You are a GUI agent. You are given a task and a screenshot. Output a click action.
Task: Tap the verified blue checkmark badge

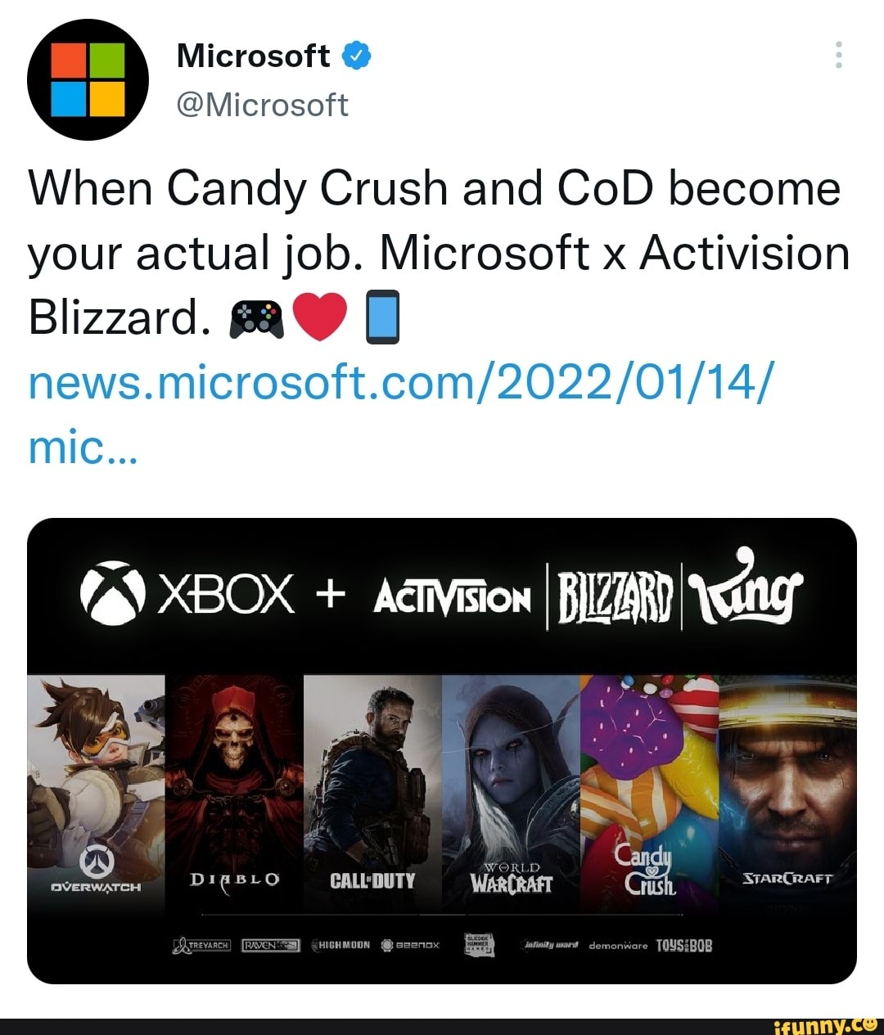(357, 54)
